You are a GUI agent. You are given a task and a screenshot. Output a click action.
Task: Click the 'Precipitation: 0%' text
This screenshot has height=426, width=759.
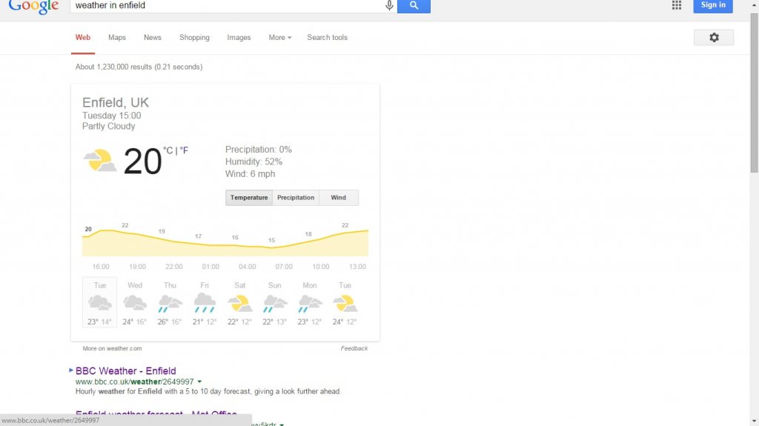click(x=259, y=150)
